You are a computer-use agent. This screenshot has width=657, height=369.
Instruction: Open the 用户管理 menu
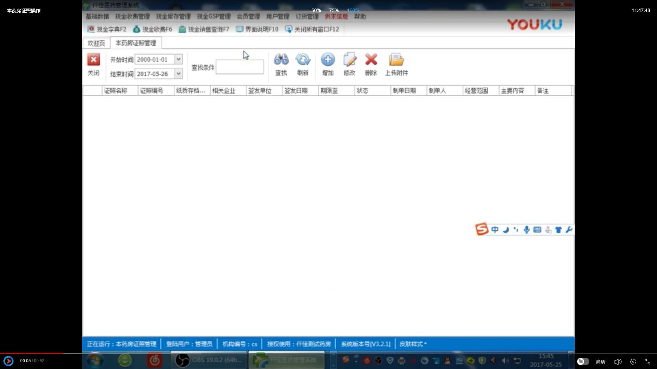[x=278, y=16]
